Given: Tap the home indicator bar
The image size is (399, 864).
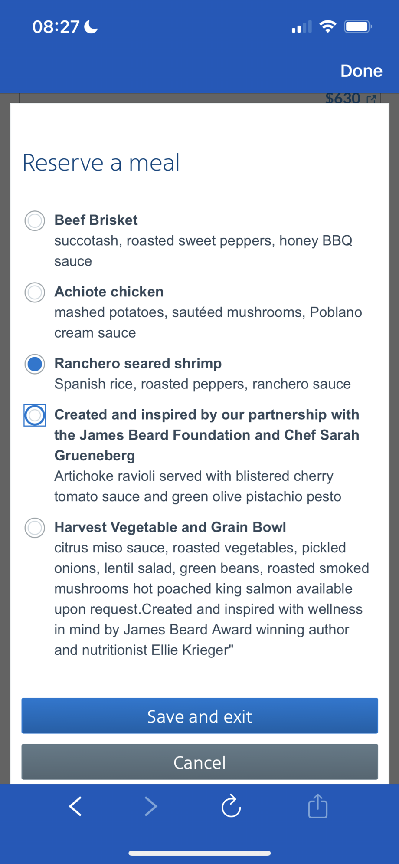Looking at the screenshot, I should [x=199, y=853].
